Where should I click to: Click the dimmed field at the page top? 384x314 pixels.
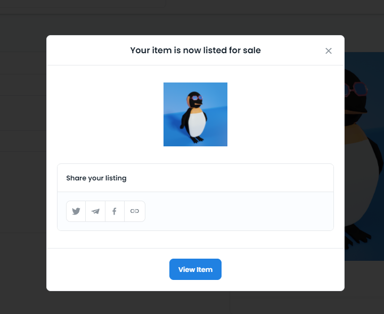tap(83, 4)
